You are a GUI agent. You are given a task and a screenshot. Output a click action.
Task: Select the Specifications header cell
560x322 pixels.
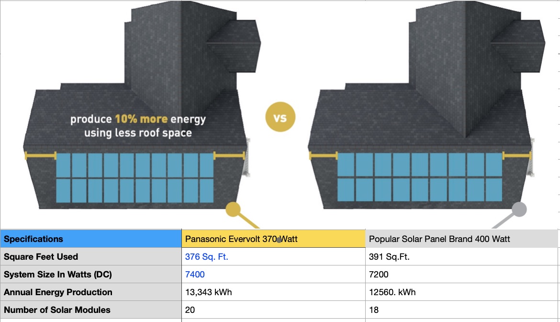tap(34, 239)
